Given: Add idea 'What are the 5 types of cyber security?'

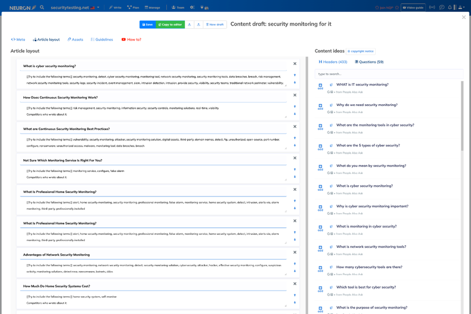Looking at the screenshot, I should (320, 147).
